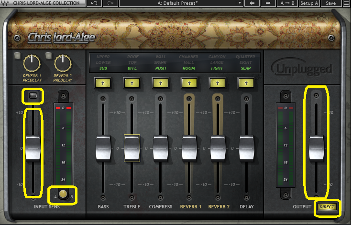Click the Save button in the toolbar
The height and width of the screenshot is (225, 351).
pyautogui.click(x=330, y=3)
